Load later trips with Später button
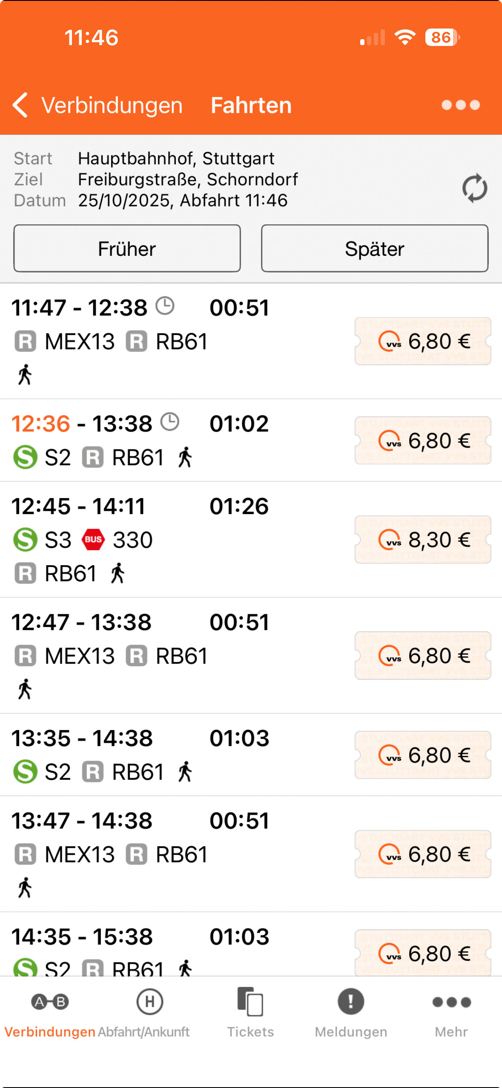The width and height of the screenshot is (502, 1088). click(x=375, y=249)
